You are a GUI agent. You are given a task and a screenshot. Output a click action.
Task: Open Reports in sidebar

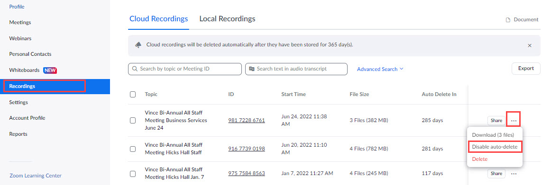[18, 134]
